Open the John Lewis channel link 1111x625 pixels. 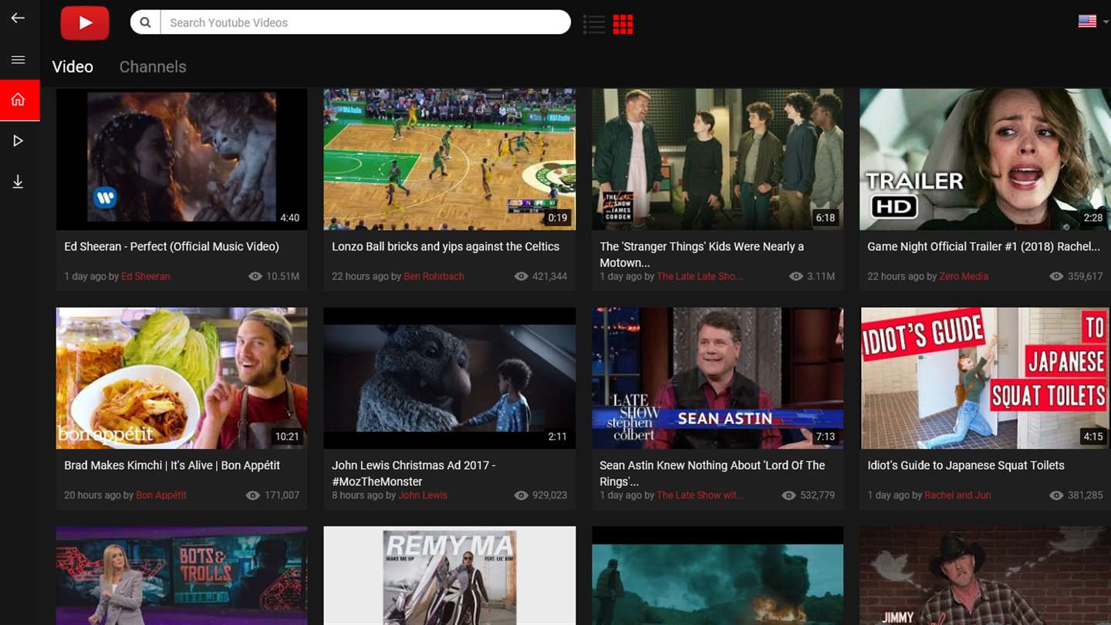(x=423, y=495)
